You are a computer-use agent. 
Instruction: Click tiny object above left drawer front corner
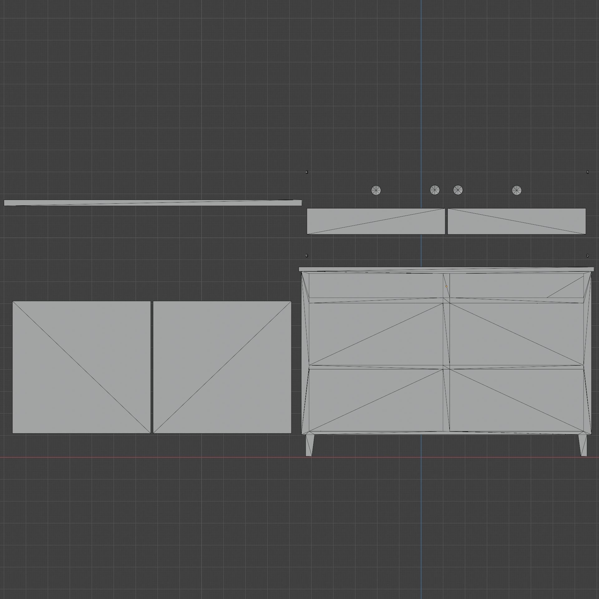pos(307,172)
